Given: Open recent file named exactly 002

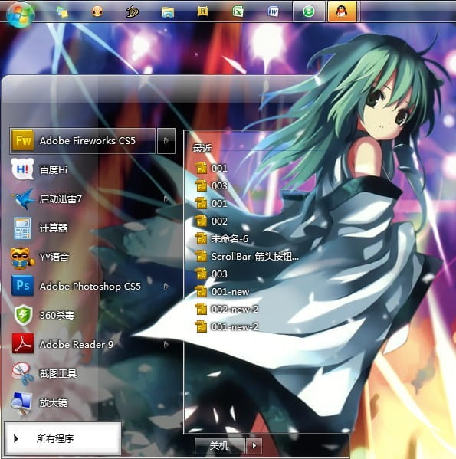Looking at the screenshot, I should pyautogui.click(x=212, y=221).
